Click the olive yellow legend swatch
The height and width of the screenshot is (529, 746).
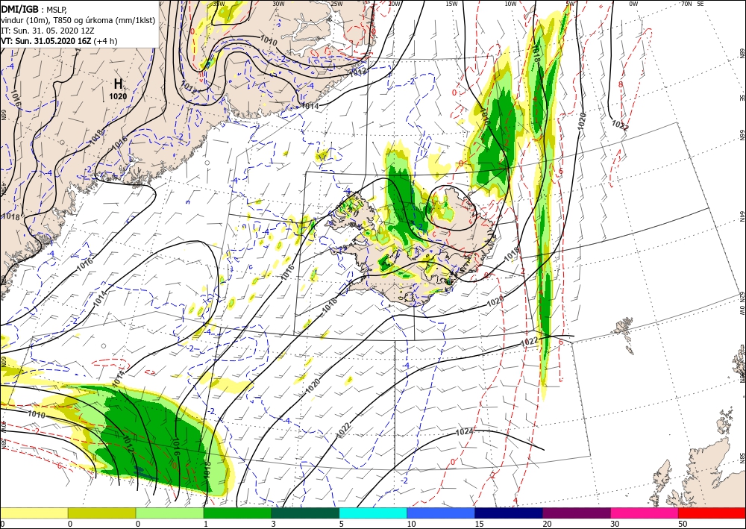tap(101, 513)
